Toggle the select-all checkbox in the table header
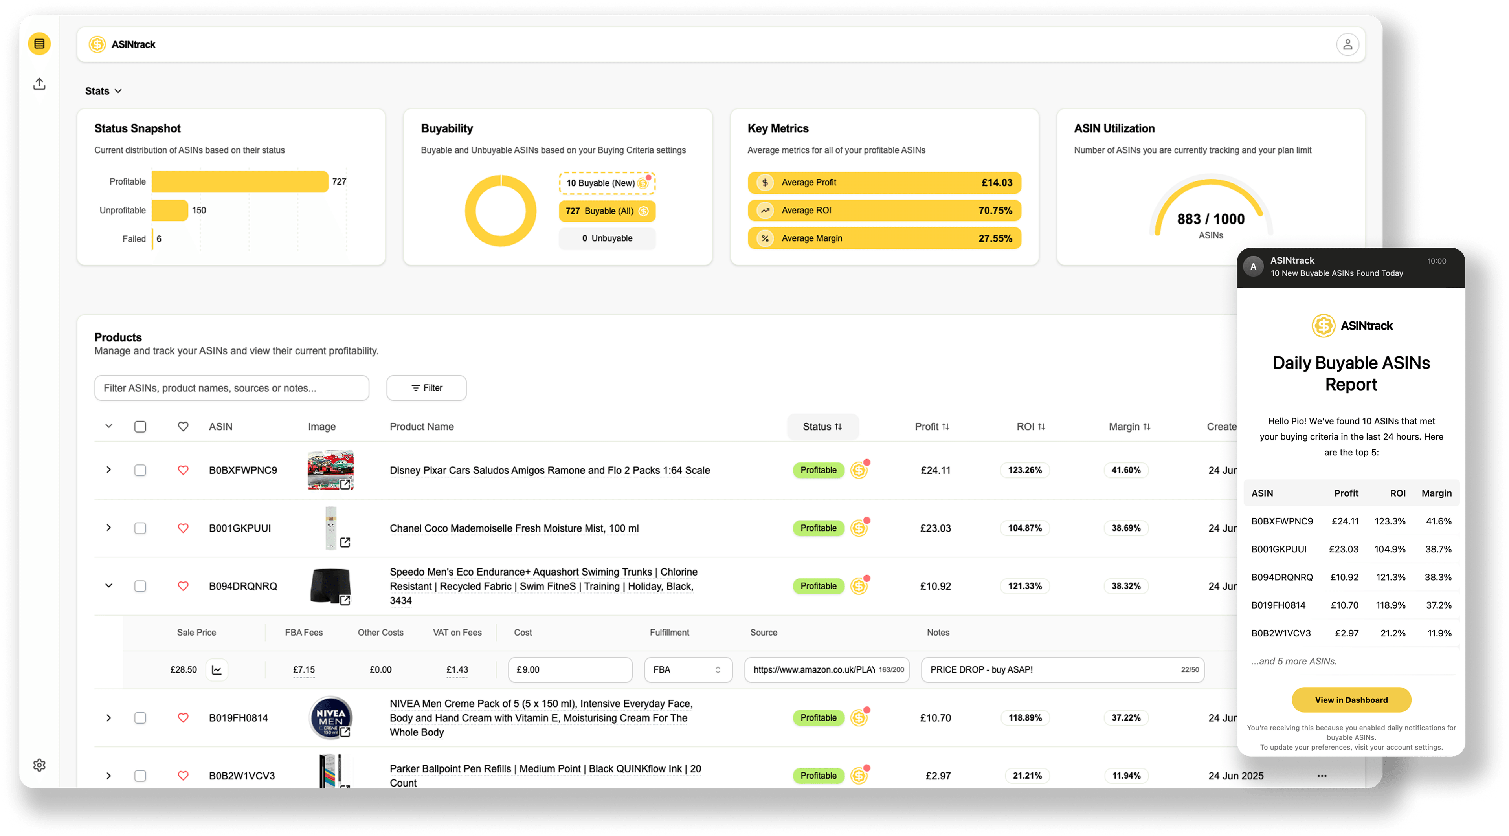Image resolution: width=1509 pixels, height=836 pixels. point(141,426)
